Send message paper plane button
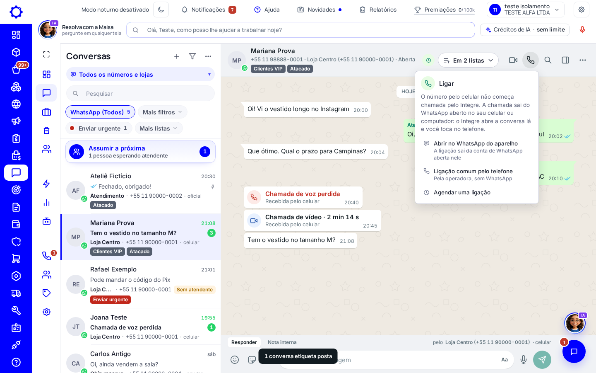The height and width of the screenshot is (373, 596). pyautogui.click(x=542, y=360)
